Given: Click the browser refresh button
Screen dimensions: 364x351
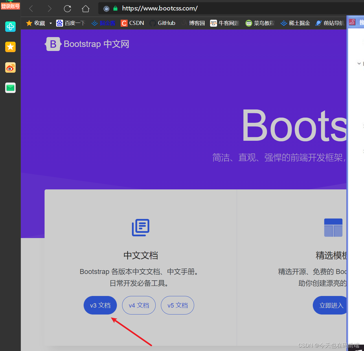Looking at the screenshot, I should [x=67, y=8].
